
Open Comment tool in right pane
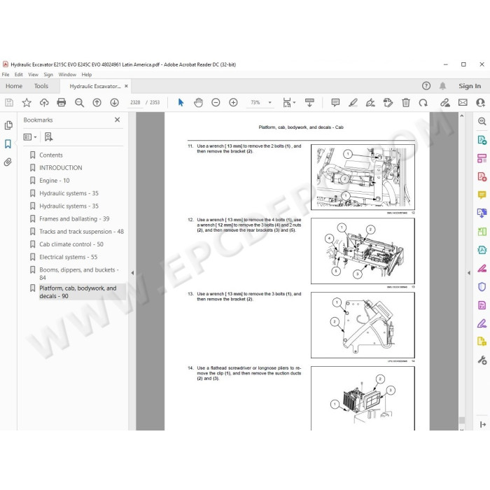pos(482,195)
